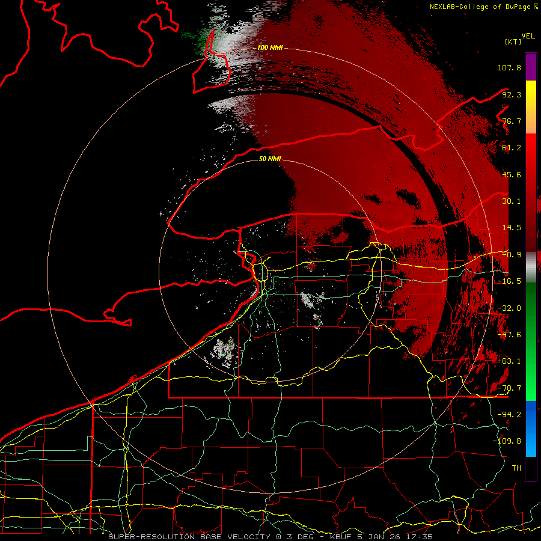The width and height of the screenshot is (541, 541).
Task: Click the -78.7 velocity scale value
Action: [509, 388]
